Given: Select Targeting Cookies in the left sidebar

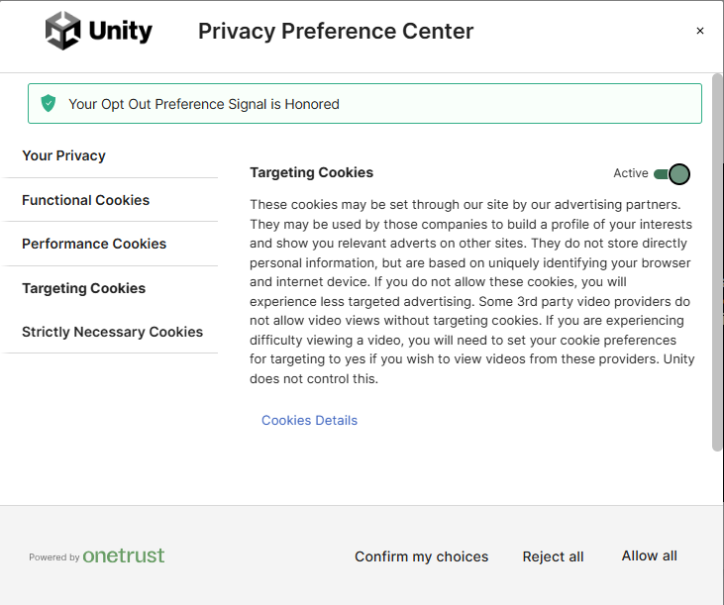Looking at the screenshot, I should 83,288.
